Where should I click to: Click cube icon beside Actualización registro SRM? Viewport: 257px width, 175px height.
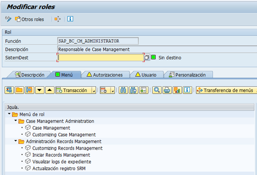[x=28, y=168]
